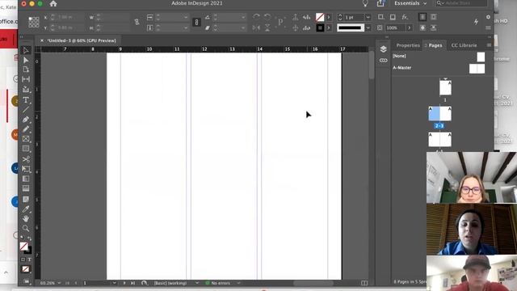Screen dimensions: 517x291
Task: Toggle constrain width and height proportions
Action: coord(137,22)
